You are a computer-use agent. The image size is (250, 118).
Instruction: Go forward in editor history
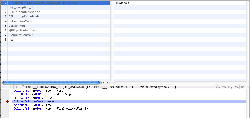(x=17, y=87)
